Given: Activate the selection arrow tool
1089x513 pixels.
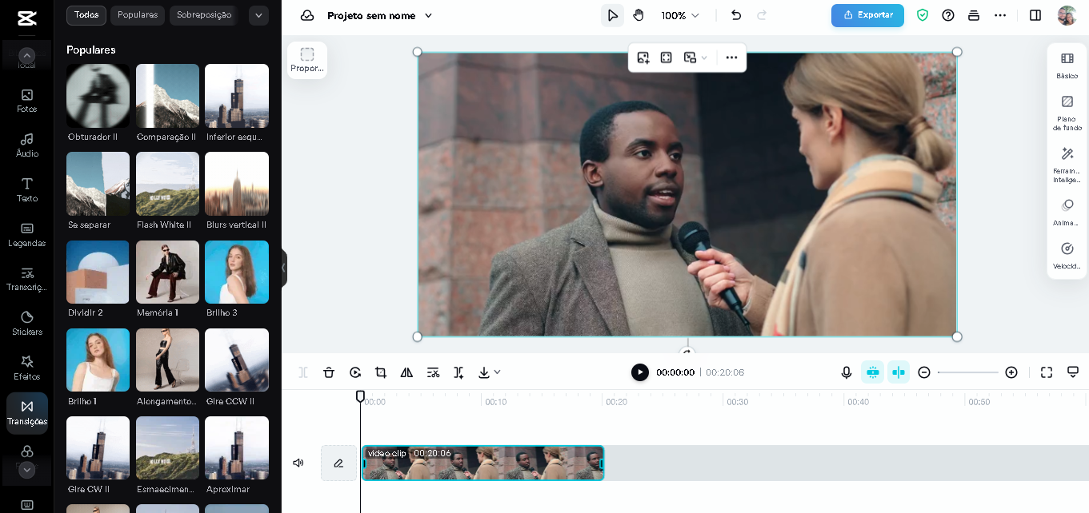Looking at the screenshot, I should click(x=612, y=15).
